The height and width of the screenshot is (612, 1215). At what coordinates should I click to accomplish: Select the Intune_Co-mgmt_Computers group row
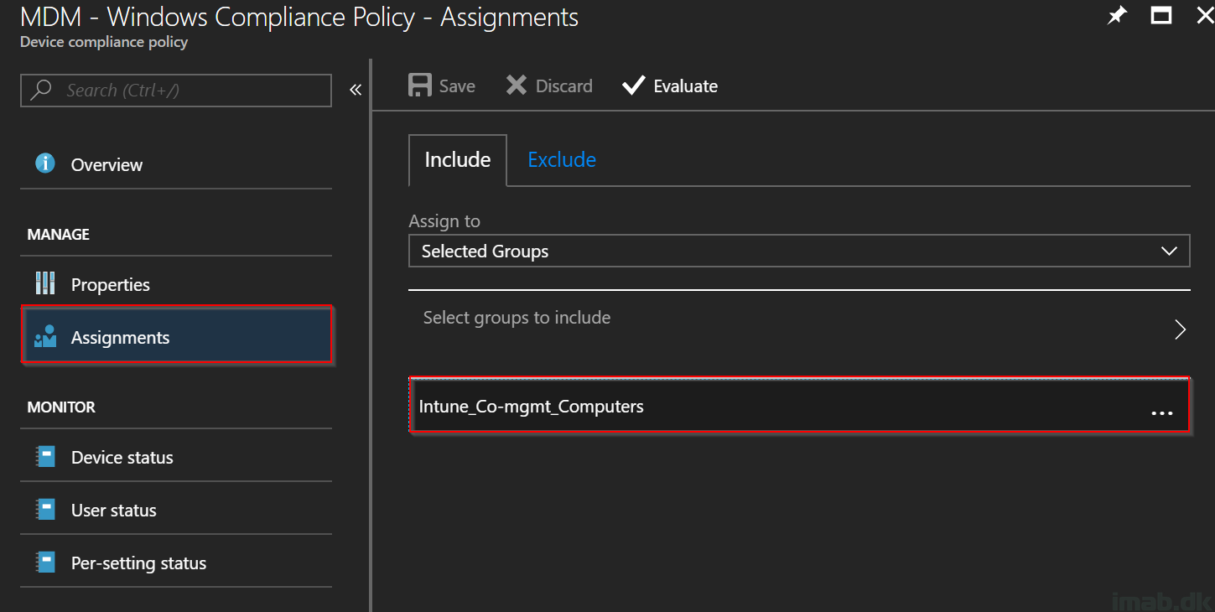[x=799, y=406]
